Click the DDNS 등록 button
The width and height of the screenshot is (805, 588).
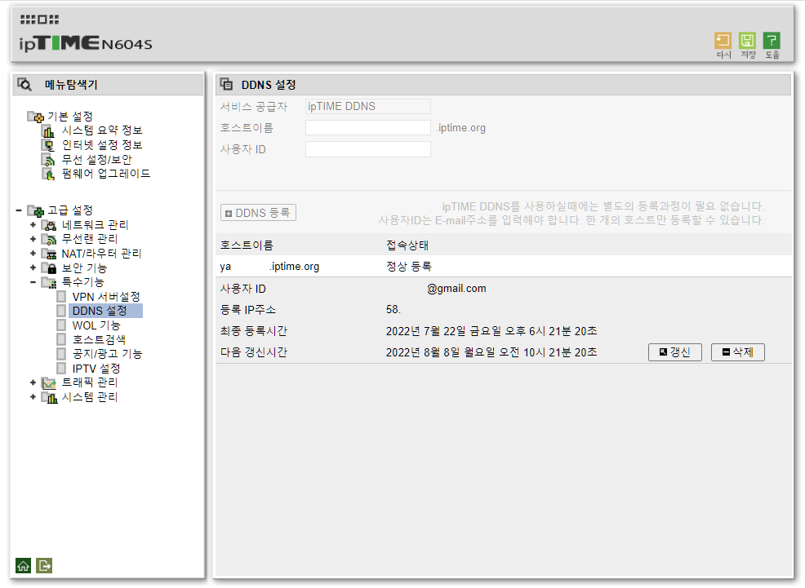pyautogui.click(x=258, y=213)
